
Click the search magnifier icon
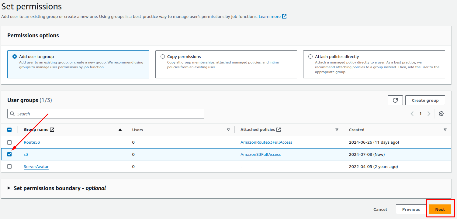pos(12,113)
